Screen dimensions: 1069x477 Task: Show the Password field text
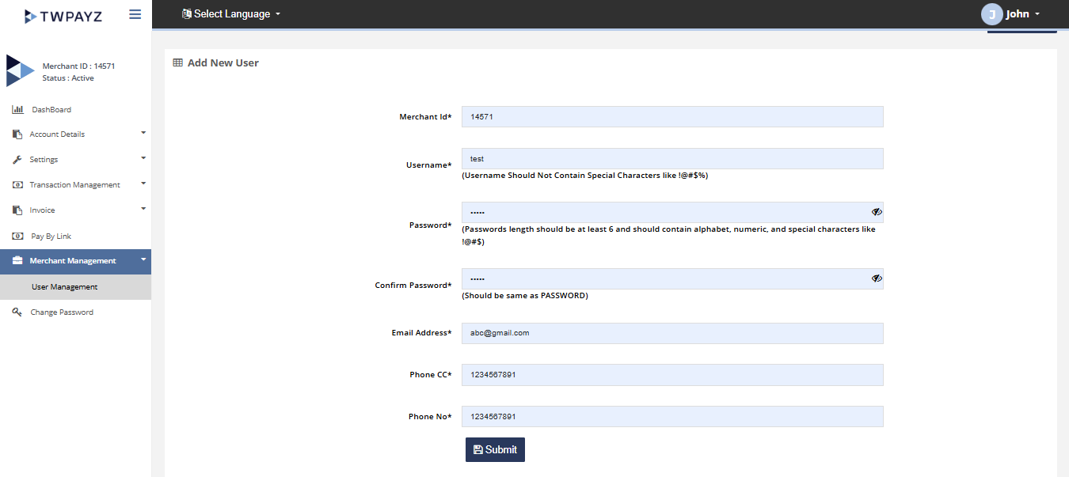tap(877, 212)
